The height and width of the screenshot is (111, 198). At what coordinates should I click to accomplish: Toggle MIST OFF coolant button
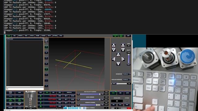[x=10, y=104]
